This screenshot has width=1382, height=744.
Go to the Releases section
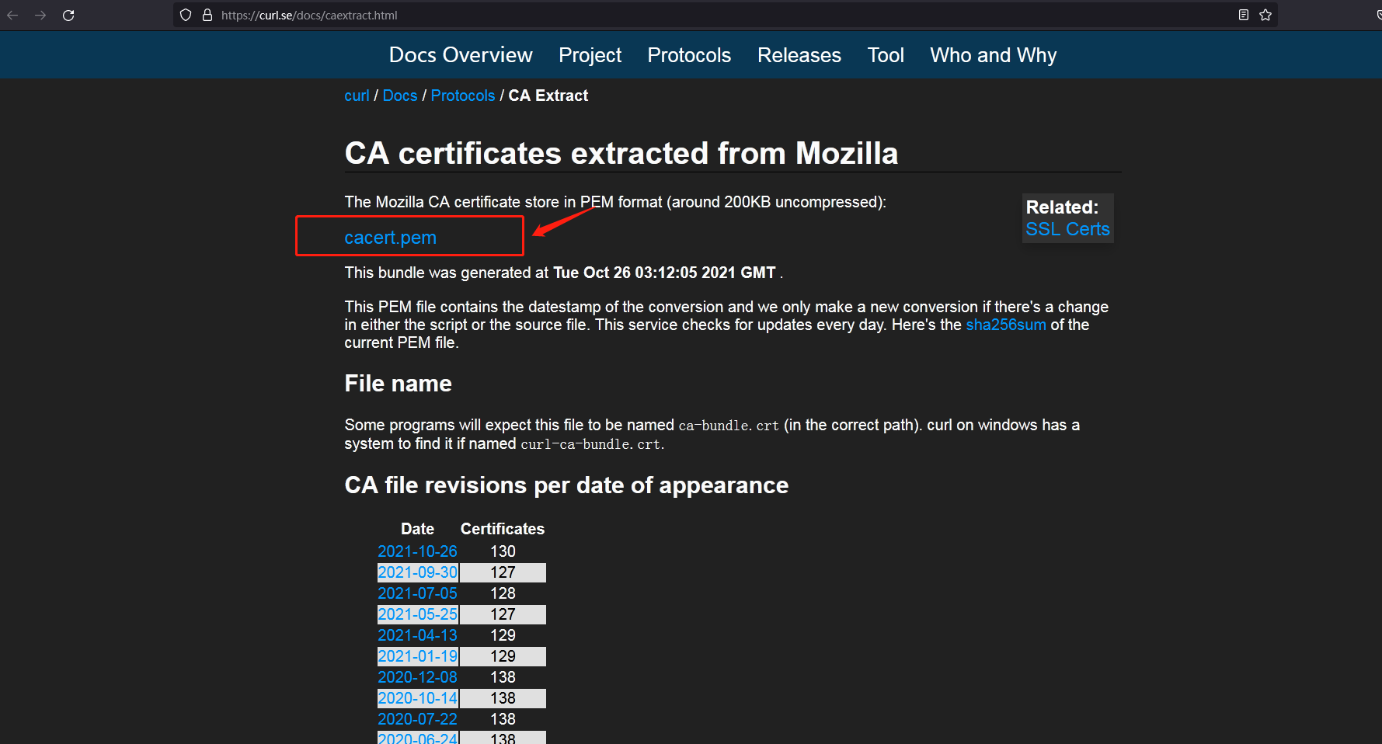click(x=799, y=54)
